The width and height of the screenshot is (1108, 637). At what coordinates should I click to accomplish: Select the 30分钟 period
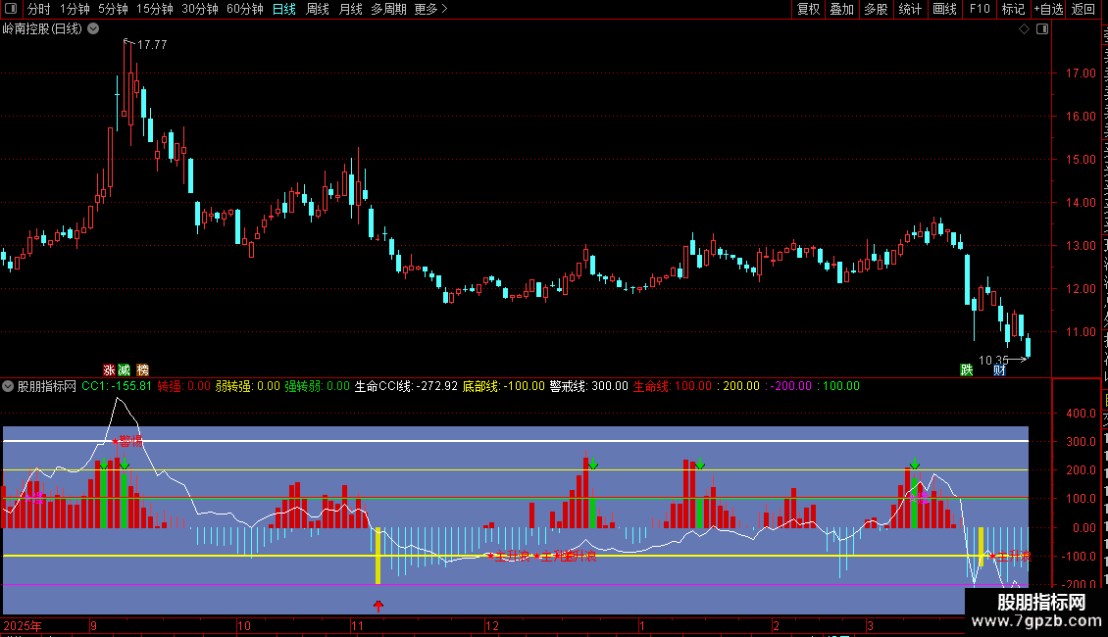click(x=199, y=9)
